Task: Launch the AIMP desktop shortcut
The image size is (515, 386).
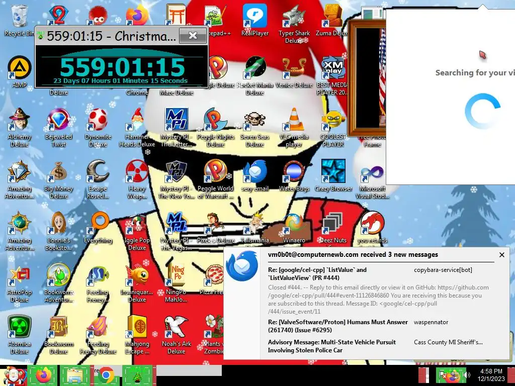Action: 19,71
